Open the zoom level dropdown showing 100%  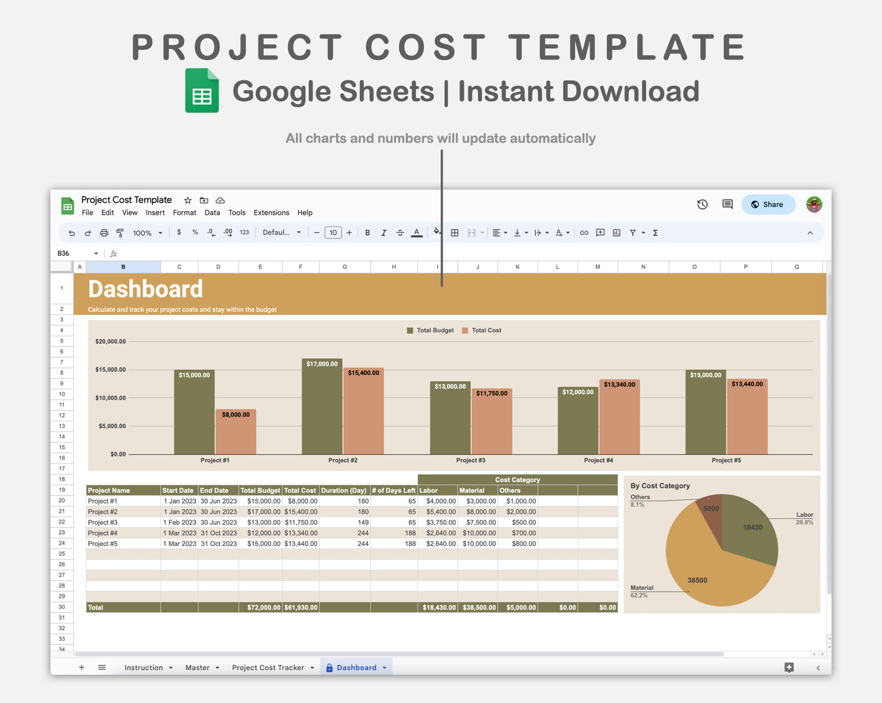146,233
